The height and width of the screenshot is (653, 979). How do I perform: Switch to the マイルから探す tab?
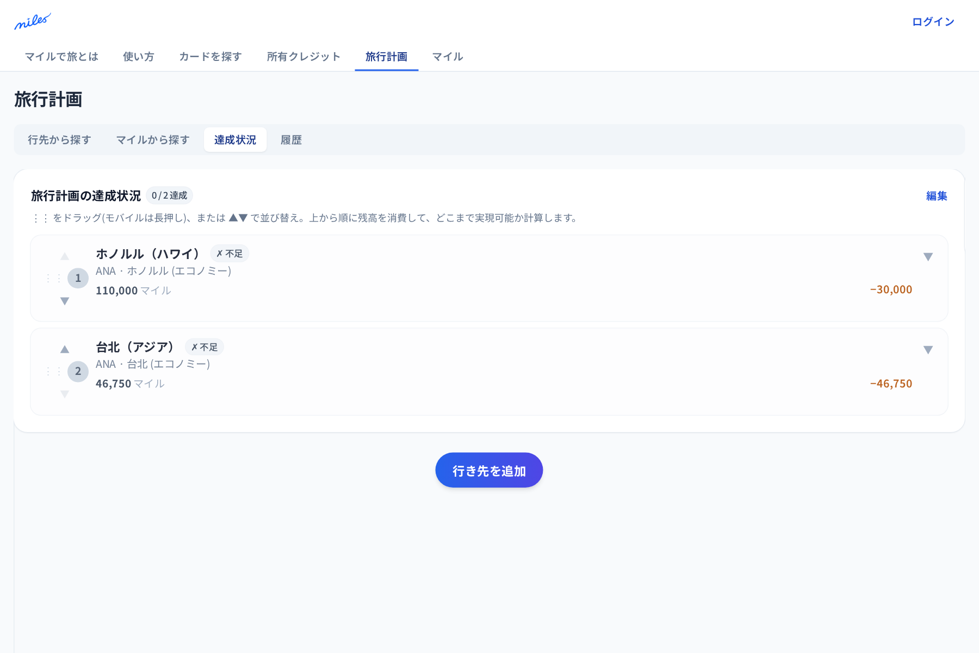tap(153, 140)
